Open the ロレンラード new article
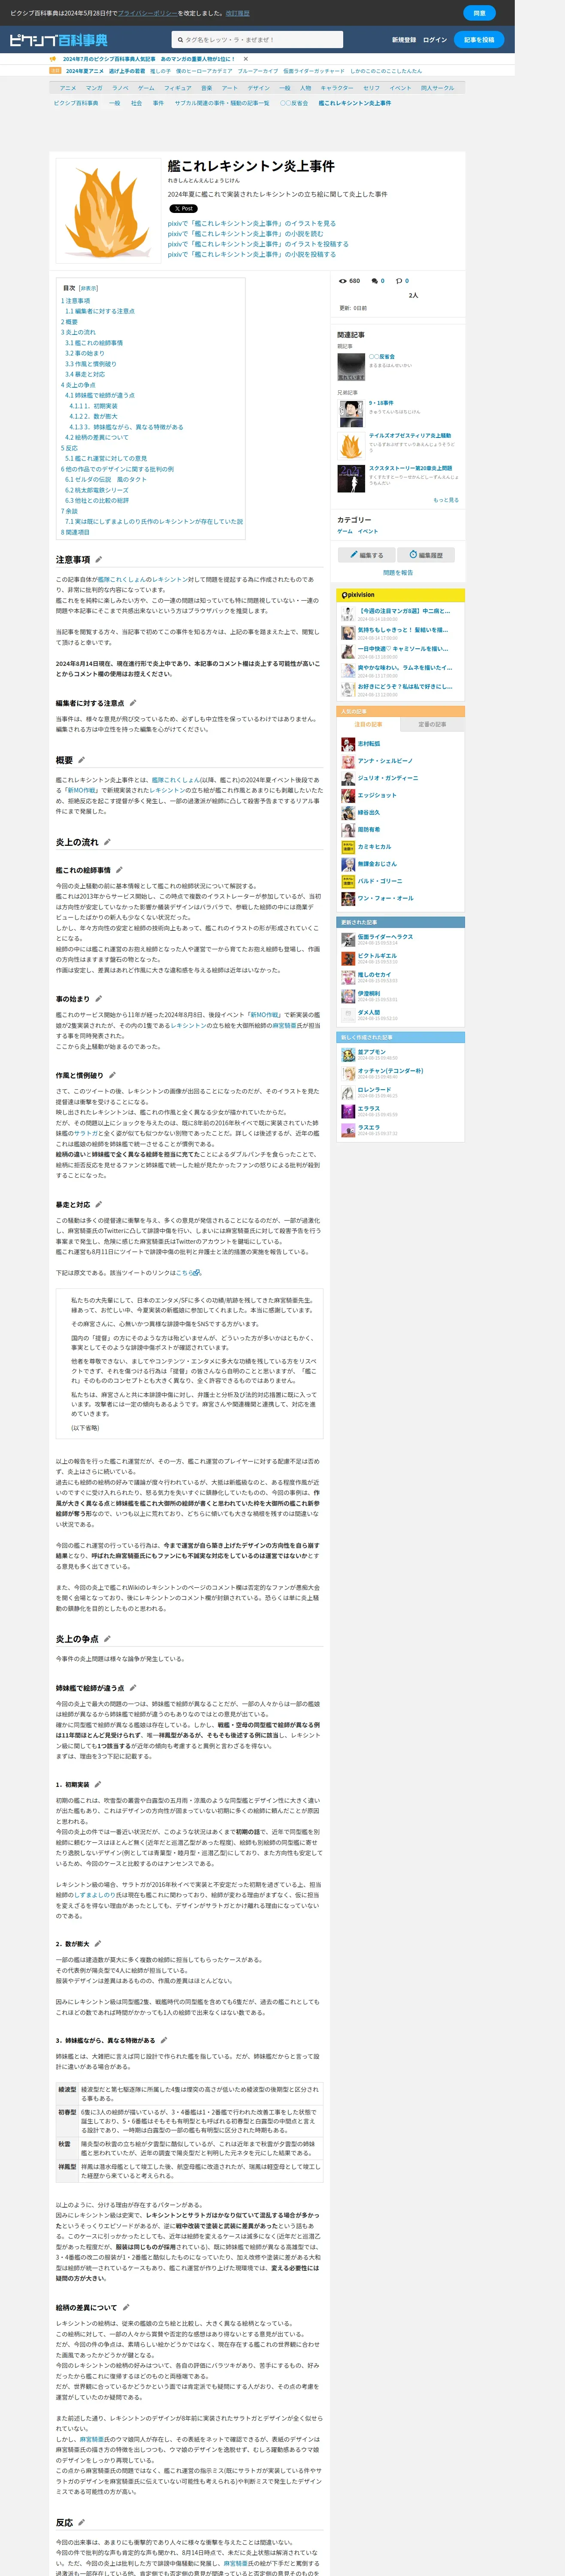Image resolution: width=565 pixels, height=2576 pixels. 375,1090
